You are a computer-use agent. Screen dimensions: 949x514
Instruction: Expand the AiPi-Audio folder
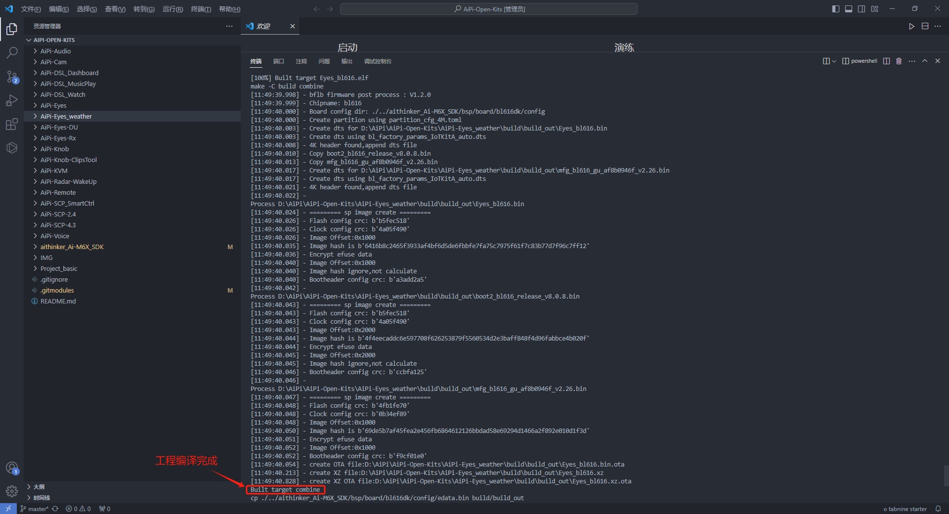[x=132, y=51]
